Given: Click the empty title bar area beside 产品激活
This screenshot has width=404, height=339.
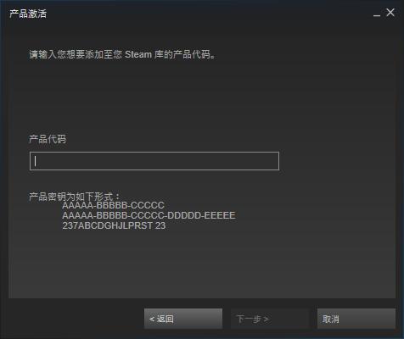Looking at the screenshot, I should 210,14.
